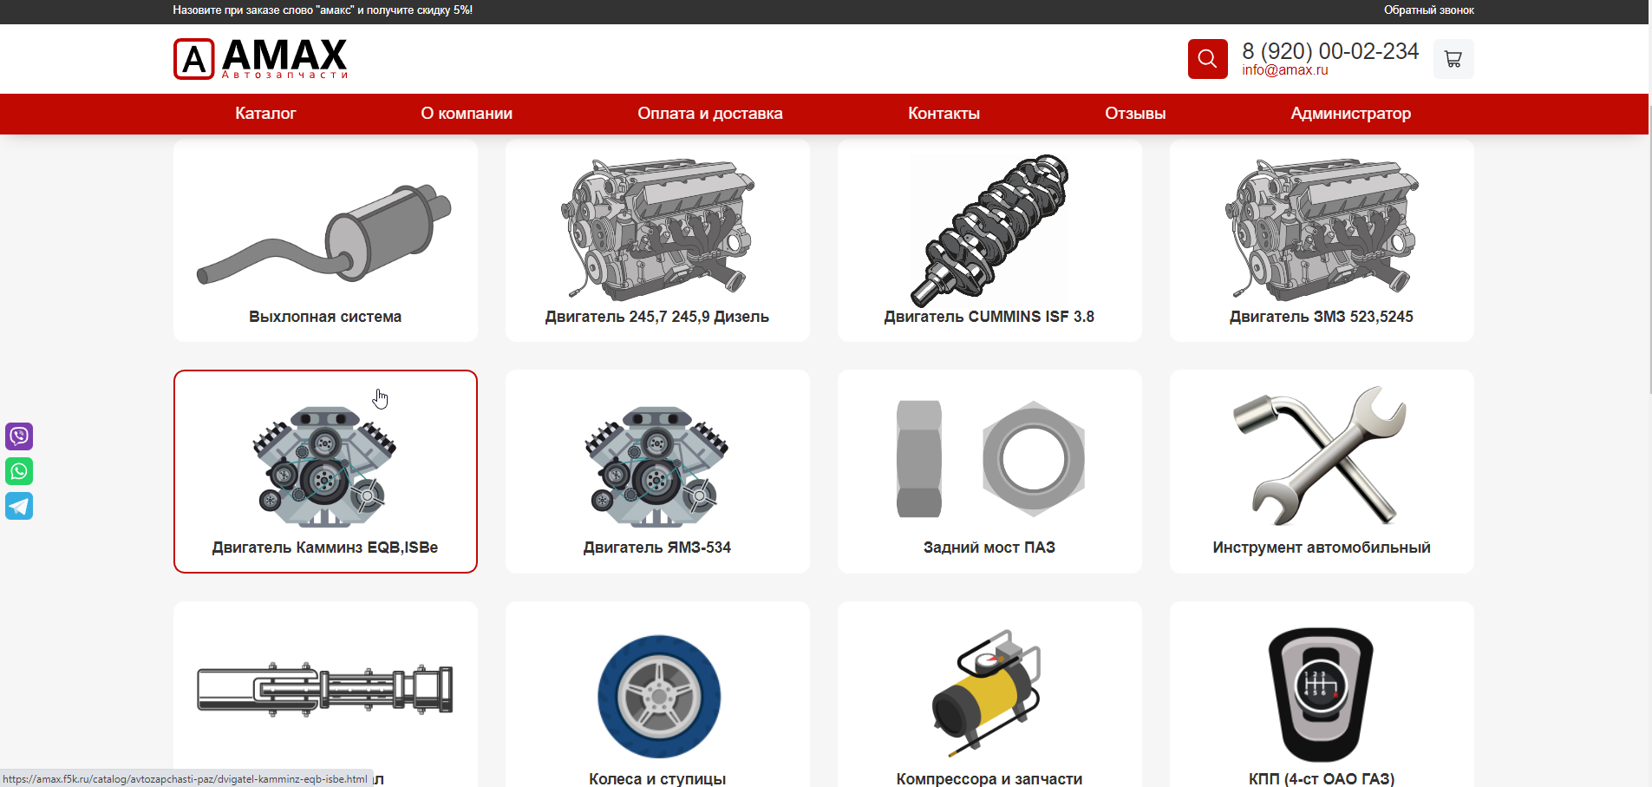Screen dimensions: 1652x787
Task: Click the Камминз EQB,ISBe engine image
Action: click(325, 466)
